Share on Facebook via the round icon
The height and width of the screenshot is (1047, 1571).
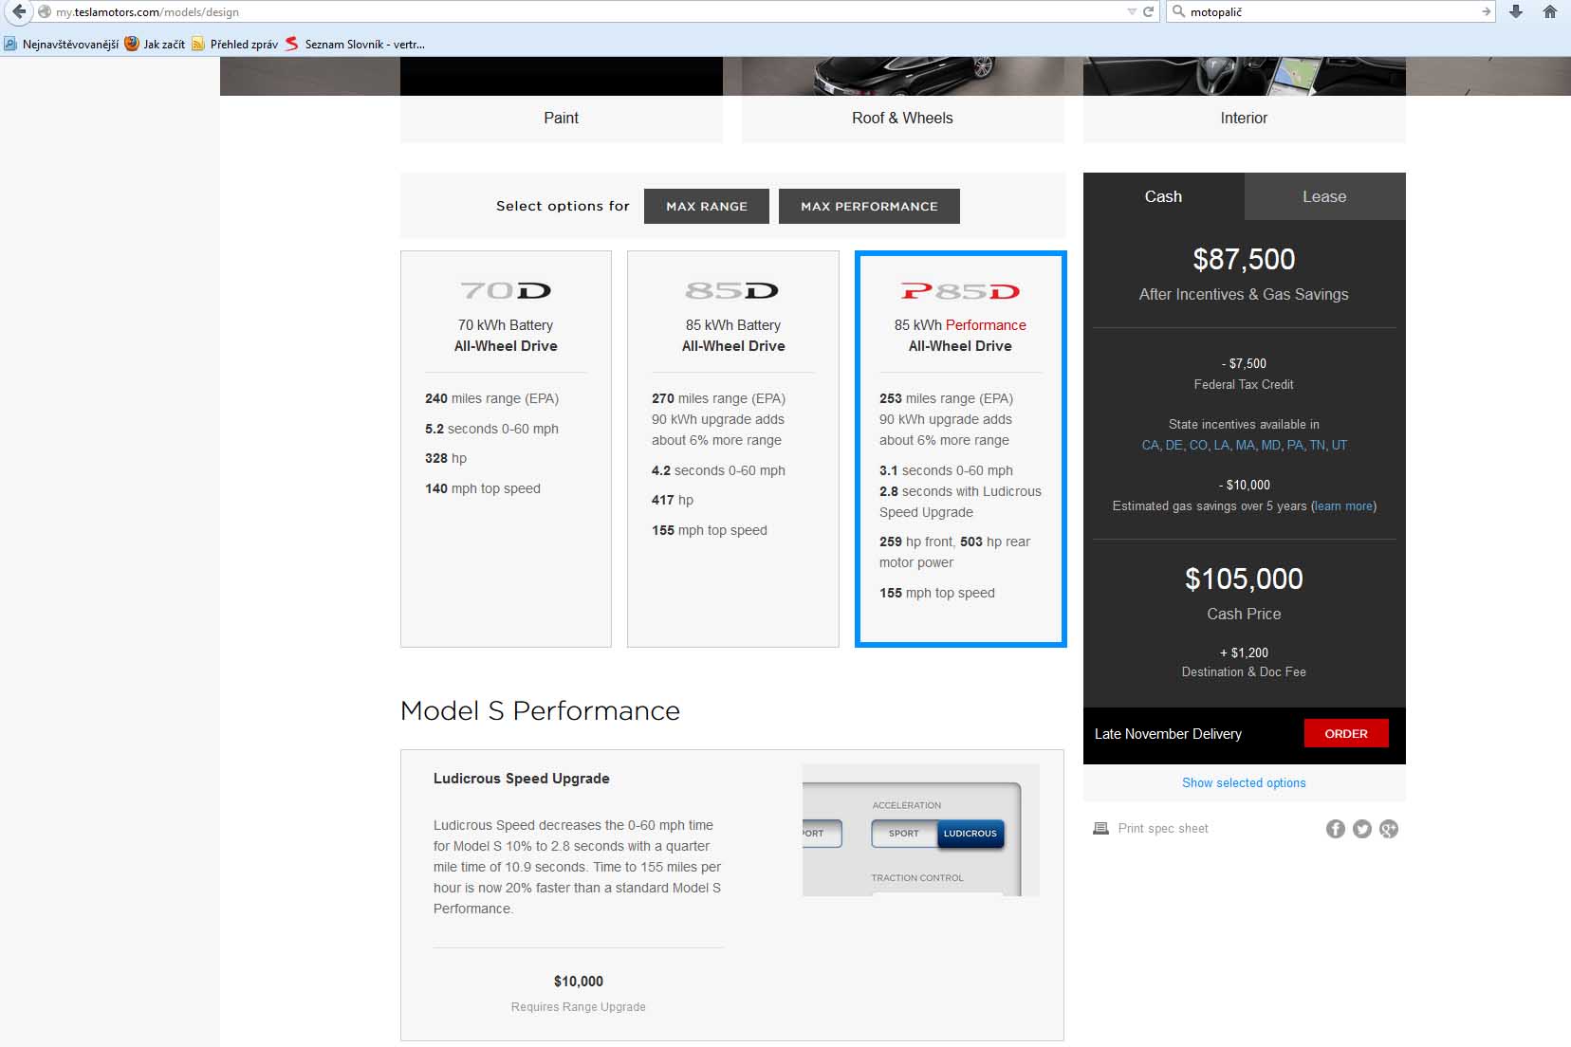coord(1335,829)
